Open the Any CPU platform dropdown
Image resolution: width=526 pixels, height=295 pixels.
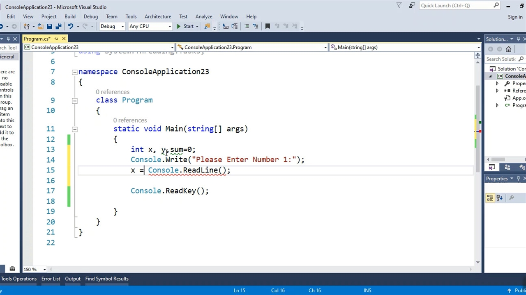click(x=150, y=26)
